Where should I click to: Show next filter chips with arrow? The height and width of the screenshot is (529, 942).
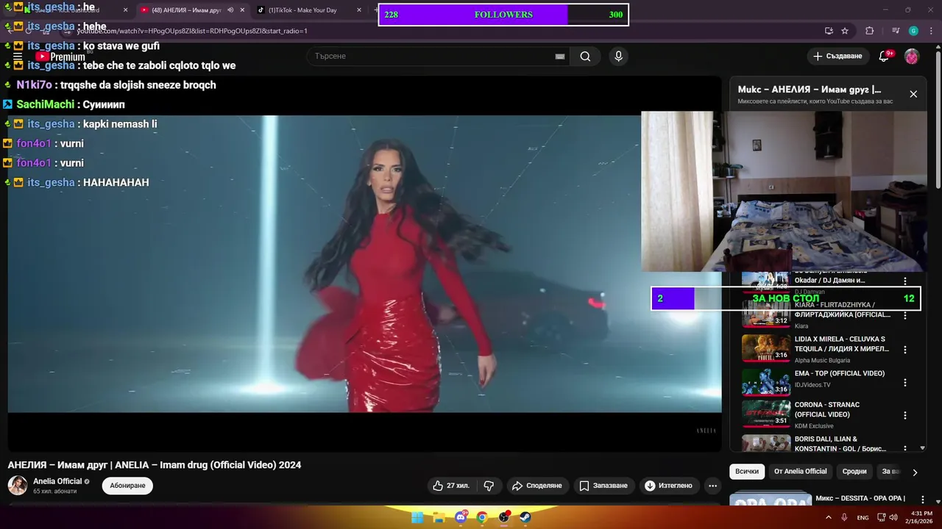coord(915,472)
